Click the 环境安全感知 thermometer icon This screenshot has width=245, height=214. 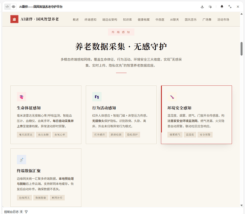click(x=172, y=97)
